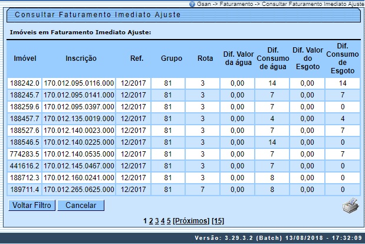Click the small icon before Gsan breadcrumb
This screenshot has height=244, width=365.
click(192, 4)
